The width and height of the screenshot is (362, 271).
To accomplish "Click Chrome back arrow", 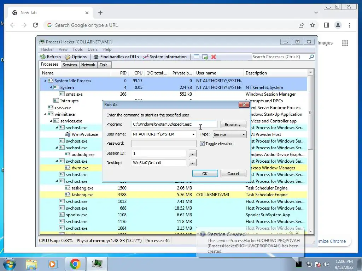I will [13, 25].
